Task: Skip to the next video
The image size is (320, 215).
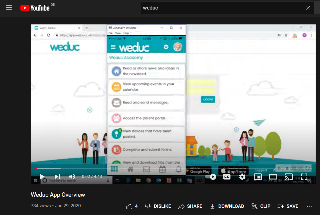Action: [57, 176]
